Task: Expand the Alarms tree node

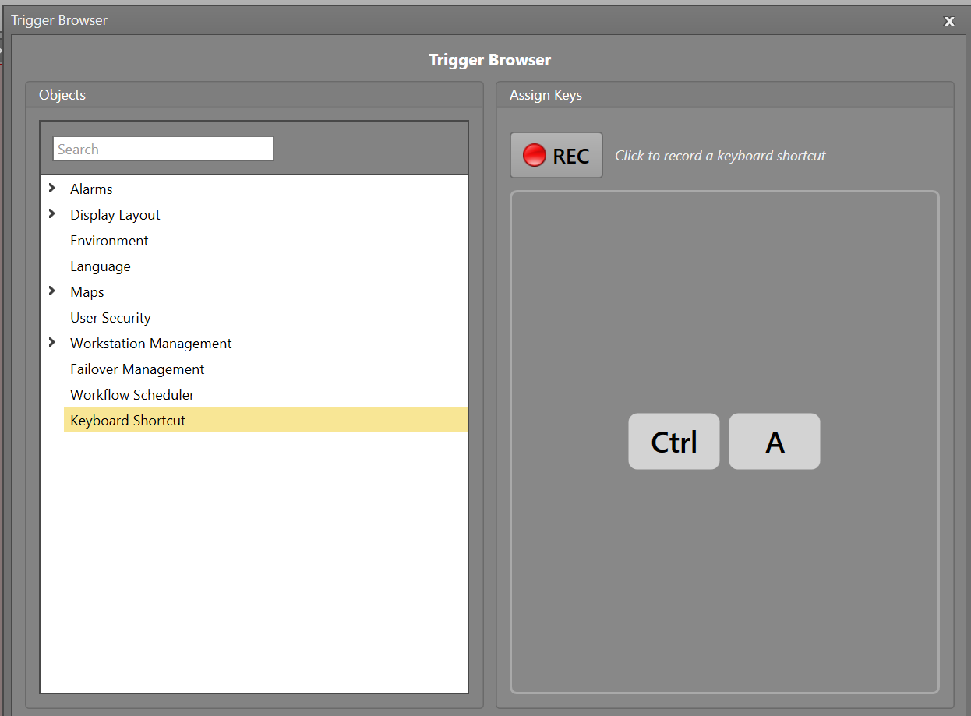Action: coord(52,189)
